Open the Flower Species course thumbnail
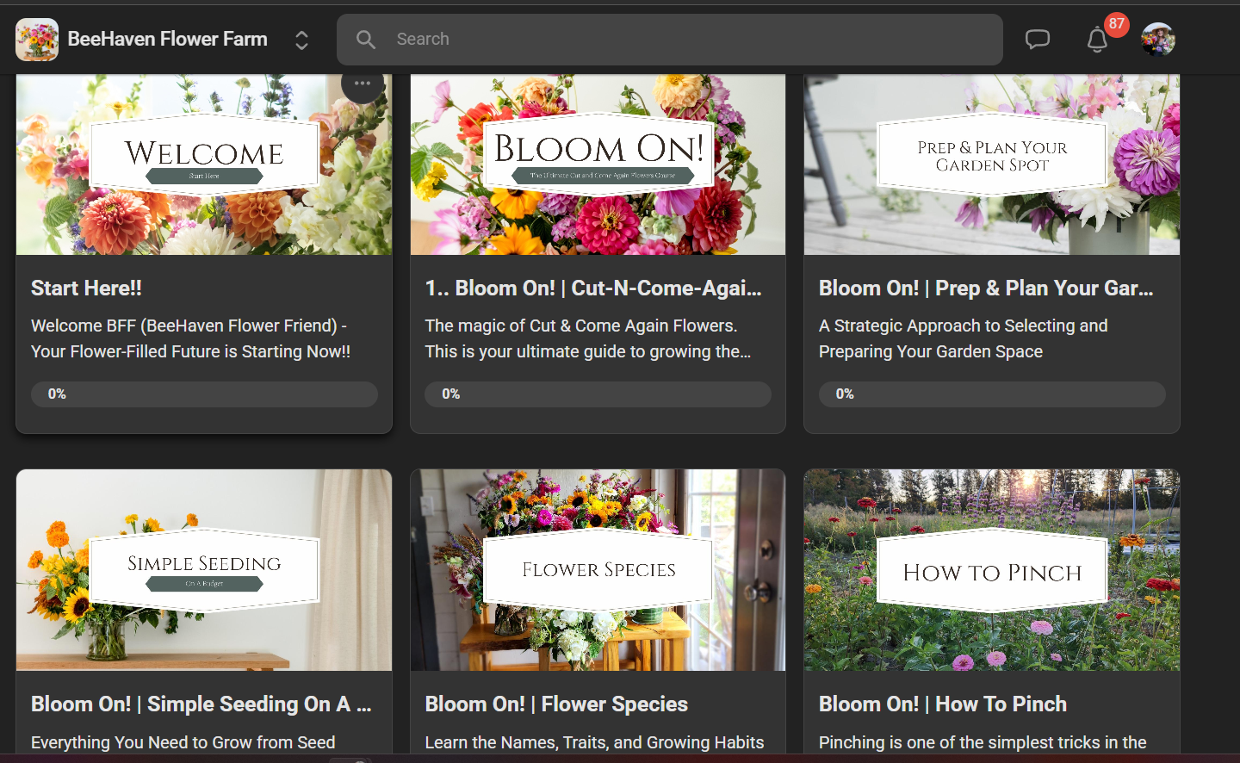Screen dimensions: 1240x763 (x=598, y=570)
